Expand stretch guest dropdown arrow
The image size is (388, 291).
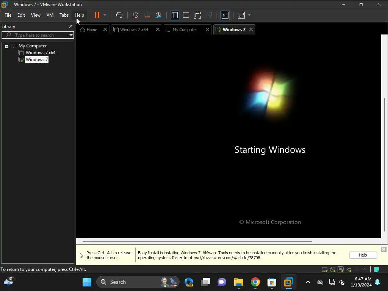(x=249, y=15)
